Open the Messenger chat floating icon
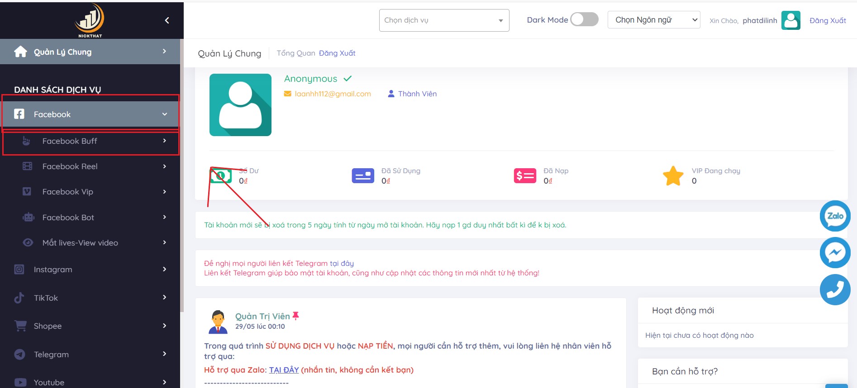The width and height of the screenshot is (857, 388). click(835, 252)
